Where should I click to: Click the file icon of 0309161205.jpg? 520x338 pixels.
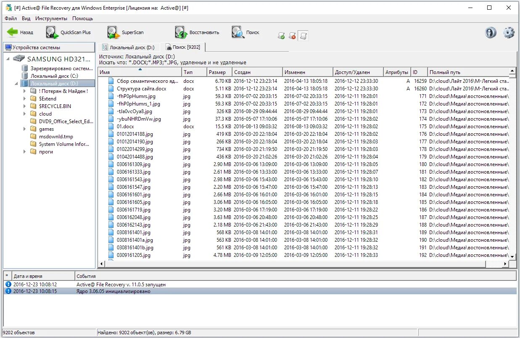click(x=111, y=255)
